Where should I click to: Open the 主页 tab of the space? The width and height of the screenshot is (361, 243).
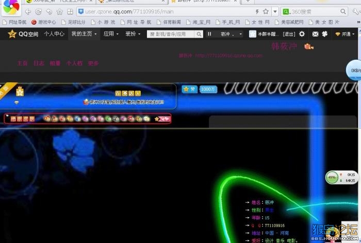pyautogui.click(x=22, y=63)
